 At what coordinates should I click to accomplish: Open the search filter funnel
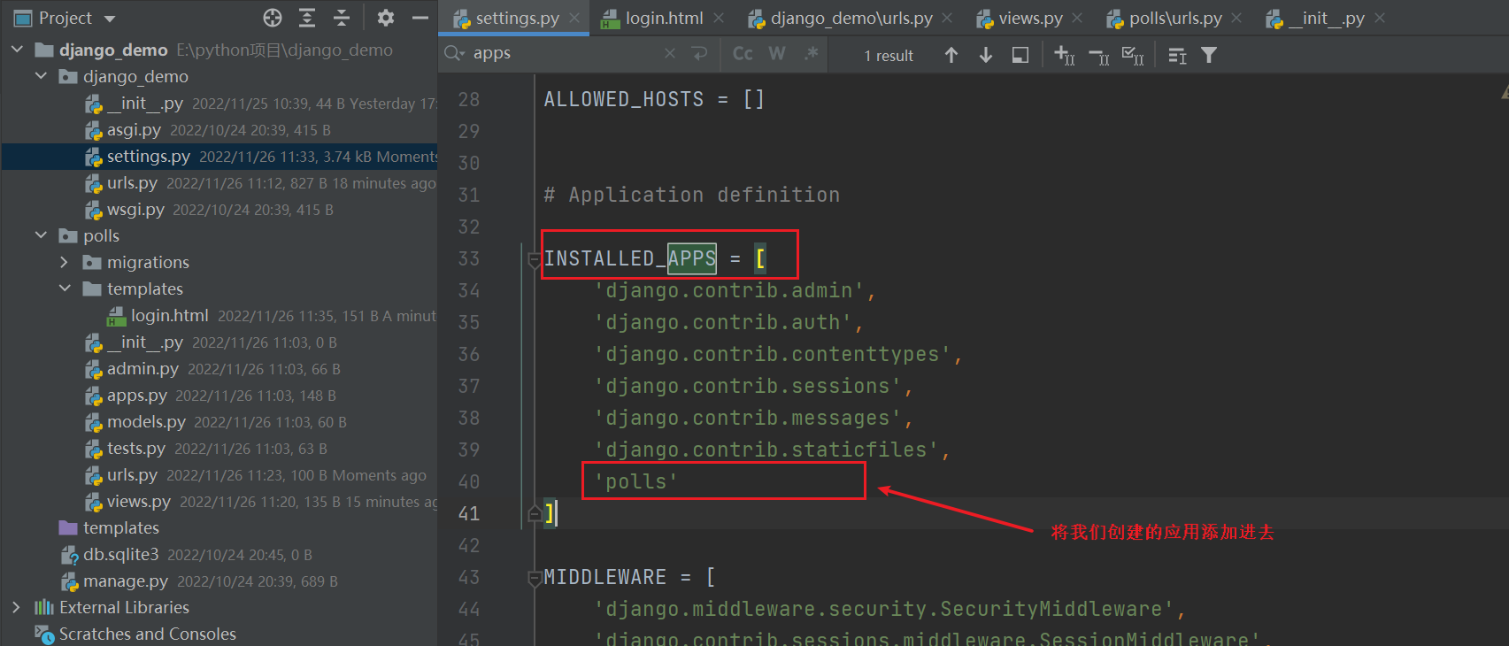click(x=1209, y=55)
